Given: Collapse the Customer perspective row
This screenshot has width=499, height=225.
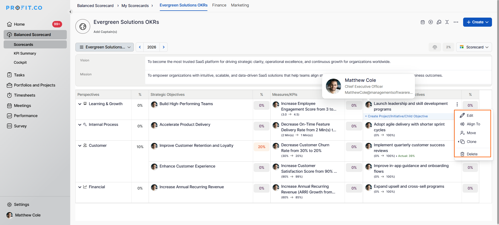Looking at the screenshot, I should click(80, 146).
